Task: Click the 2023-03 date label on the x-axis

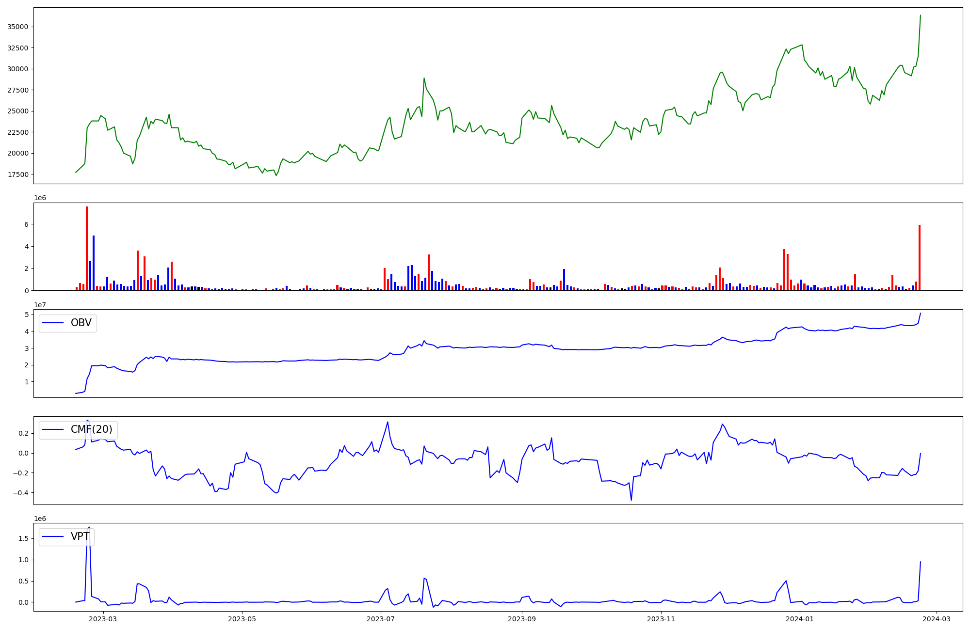Action: coord(103,619)
